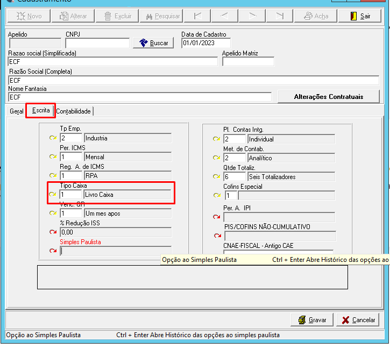Click the yellow arrow lookup beside Tp Emp.
This screenshot has width=390, height=356.
(53, 138)
